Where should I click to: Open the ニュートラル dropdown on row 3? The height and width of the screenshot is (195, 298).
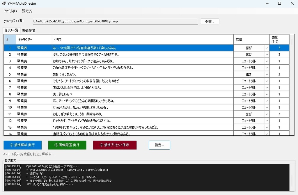click(267, 61)
